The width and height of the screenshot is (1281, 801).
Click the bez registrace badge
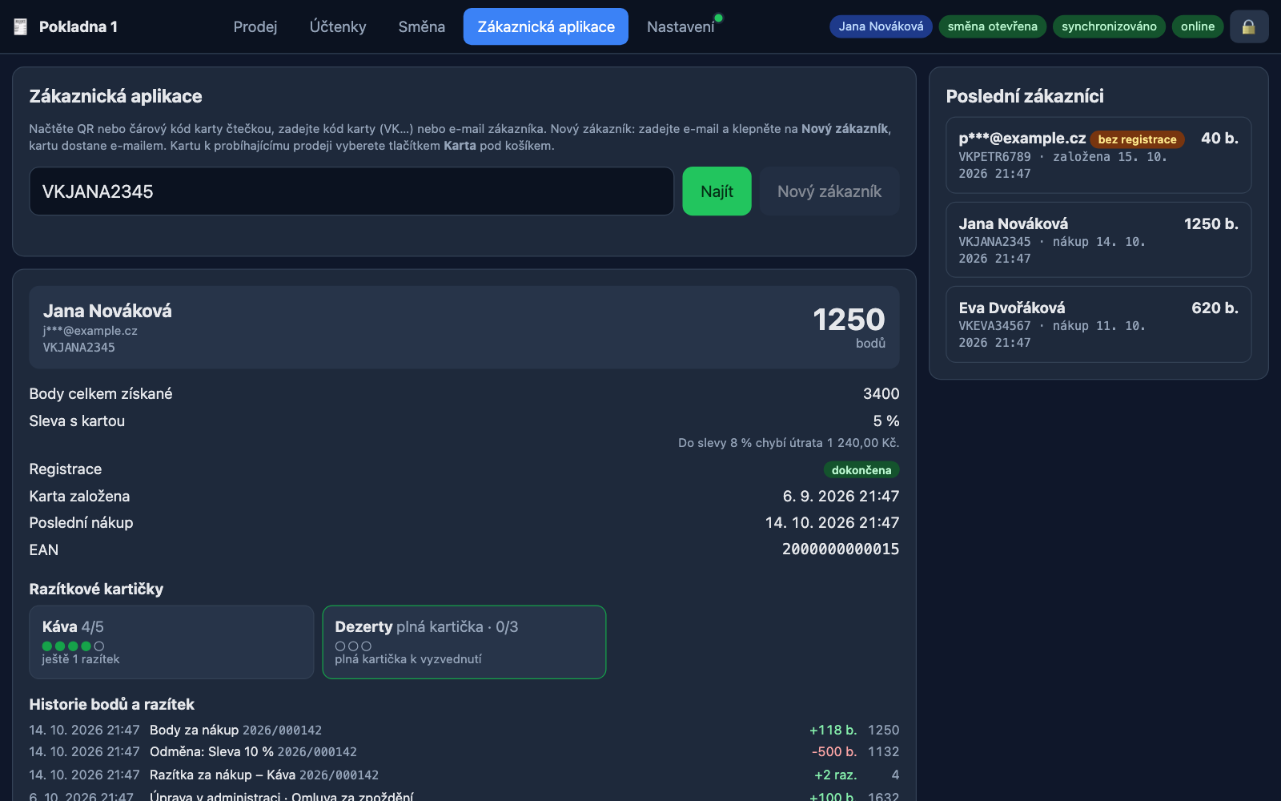tap(1137, 139)
